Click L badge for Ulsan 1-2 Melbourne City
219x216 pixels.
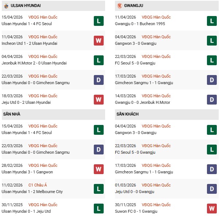[x=99, y=189]
